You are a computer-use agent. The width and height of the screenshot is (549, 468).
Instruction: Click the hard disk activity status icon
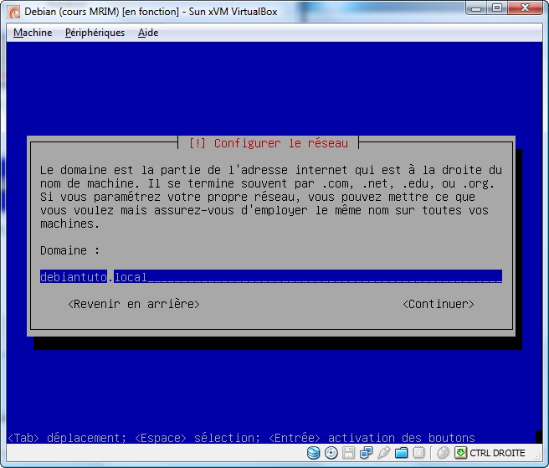coord(313,453)
